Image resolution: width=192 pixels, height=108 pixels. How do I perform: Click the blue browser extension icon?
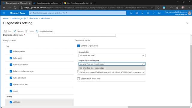coord(164,7)
